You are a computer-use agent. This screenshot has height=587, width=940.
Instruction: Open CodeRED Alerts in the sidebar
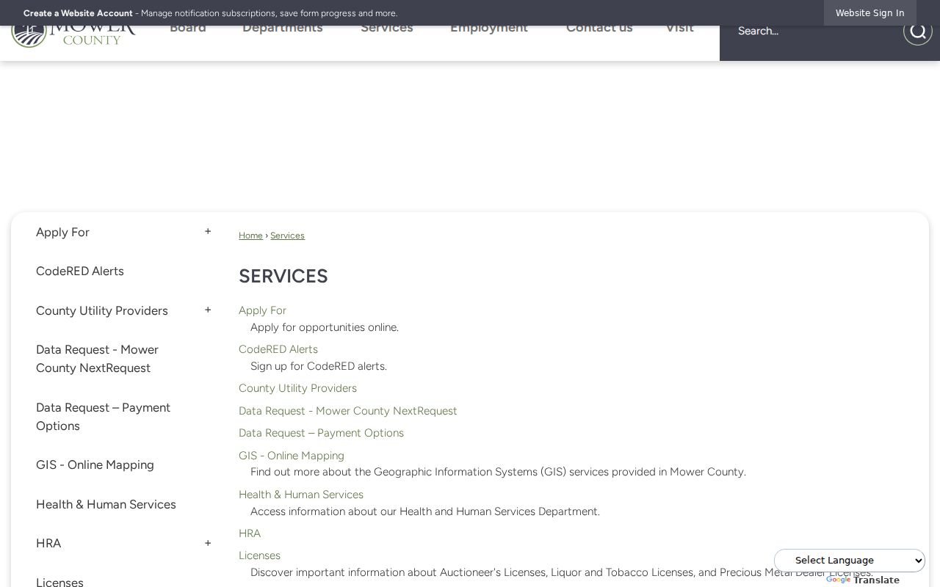80,271
